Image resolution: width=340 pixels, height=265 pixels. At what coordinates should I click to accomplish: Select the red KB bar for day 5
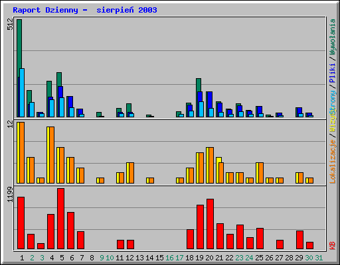(61, 219)
